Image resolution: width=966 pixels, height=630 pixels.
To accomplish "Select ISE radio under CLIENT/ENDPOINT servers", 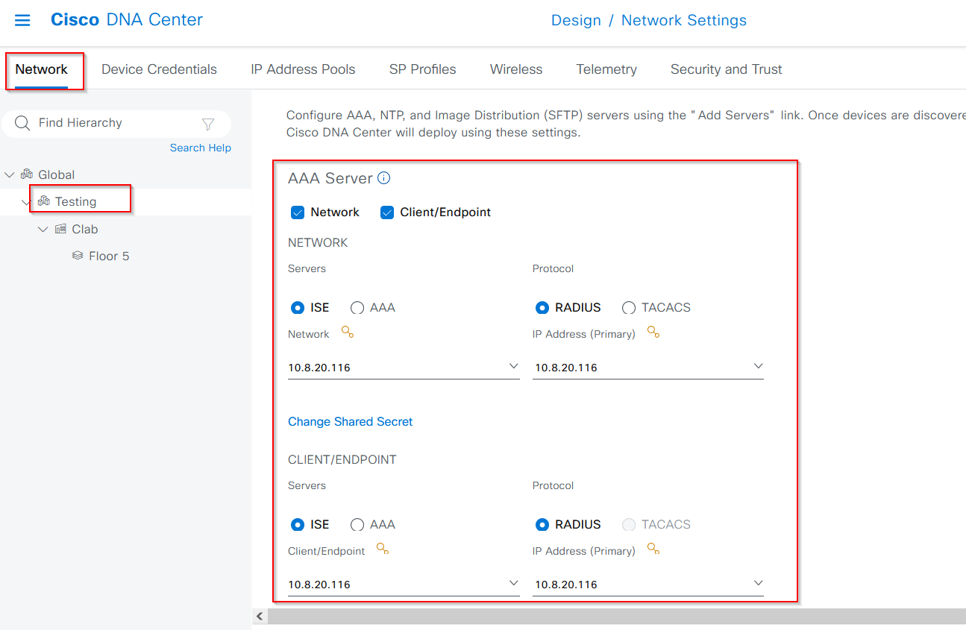I will [x=298, y=524].
